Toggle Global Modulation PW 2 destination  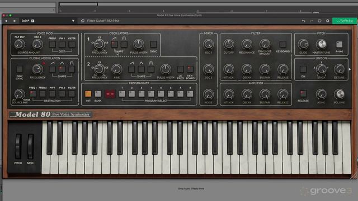point(62,94)
